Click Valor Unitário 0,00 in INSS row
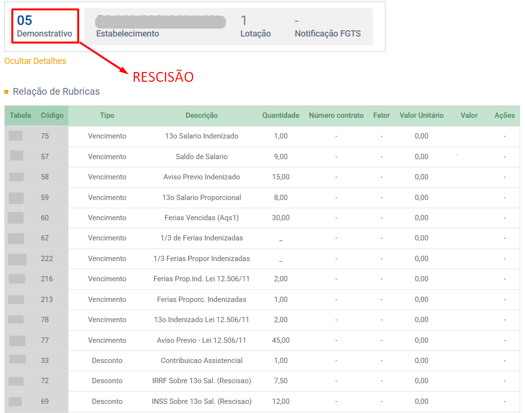525x413 pixels. 422,401
